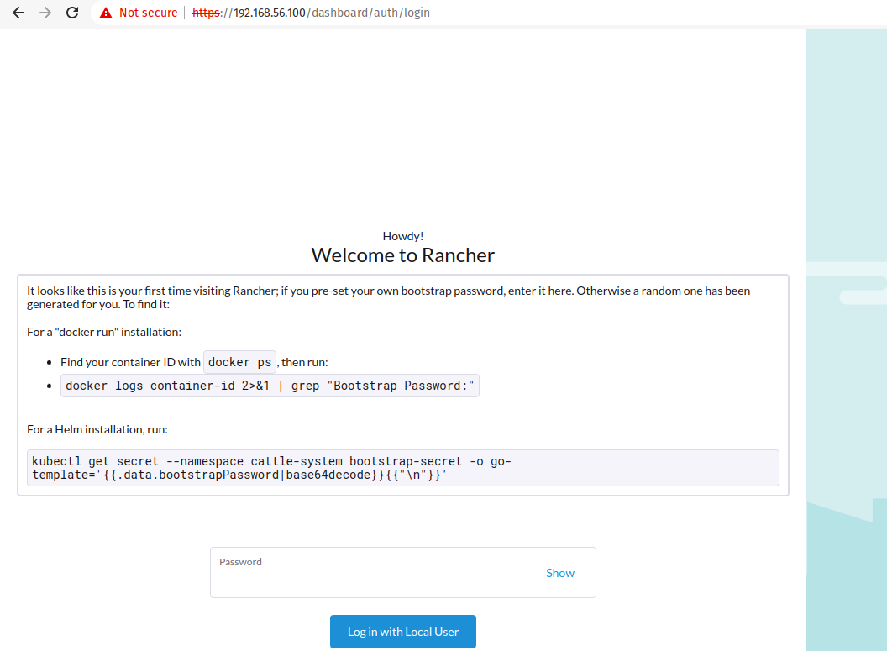
Task: Click the docker logs command snippet
Action: coord(270,386)
